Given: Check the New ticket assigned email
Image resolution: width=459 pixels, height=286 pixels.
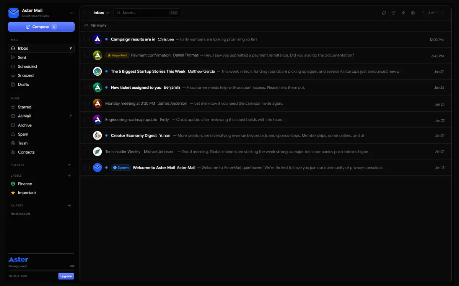Looking at the screenshot, I should (87, 88).
